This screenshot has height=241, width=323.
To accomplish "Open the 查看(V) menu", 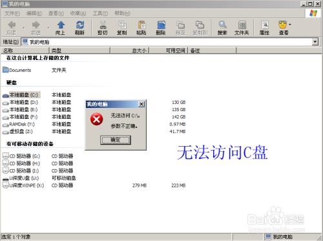I will [56, 14].
